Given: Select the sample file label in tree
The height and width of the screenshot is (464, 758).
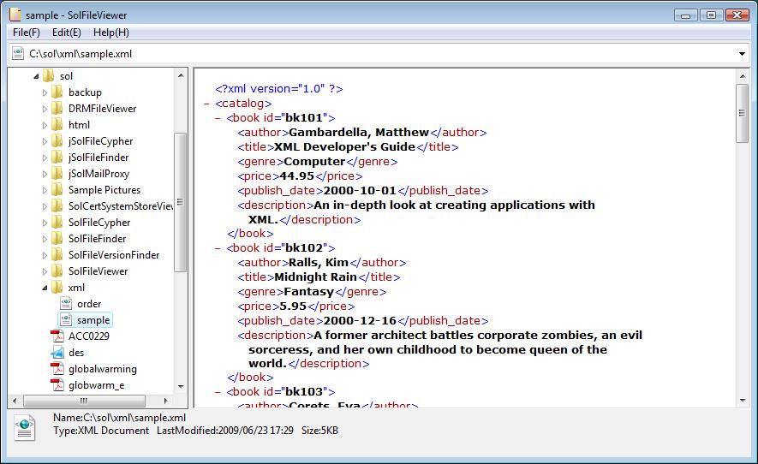Looking at the screenshot, I should (x=93, y=320).
